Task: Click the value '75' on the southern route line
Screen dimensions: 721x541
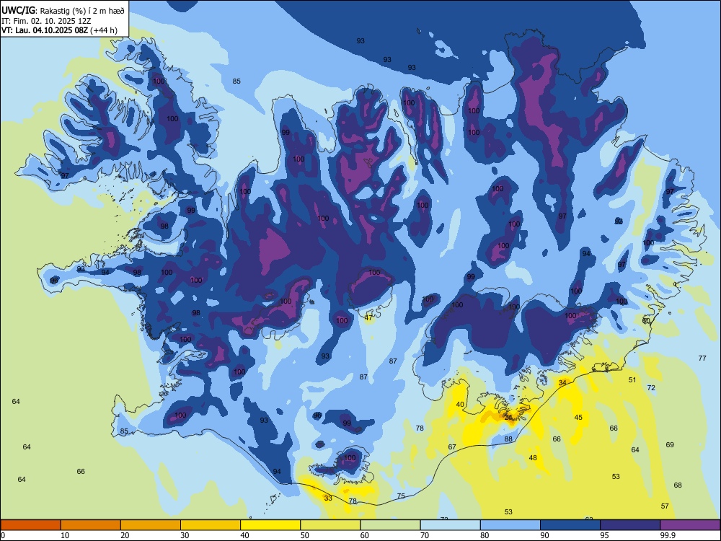Action: pos(401,496)
